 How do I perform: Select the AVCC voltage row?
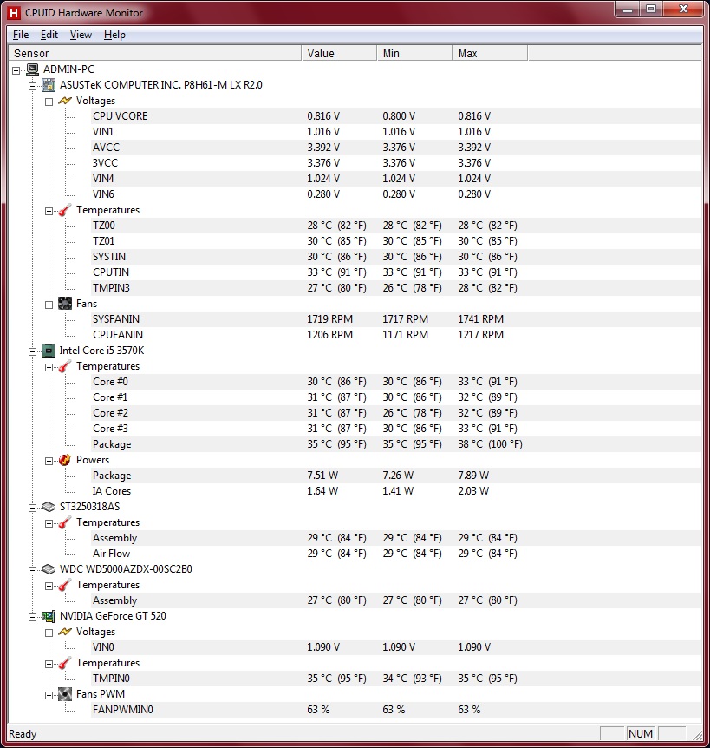(x=395, y=148)
